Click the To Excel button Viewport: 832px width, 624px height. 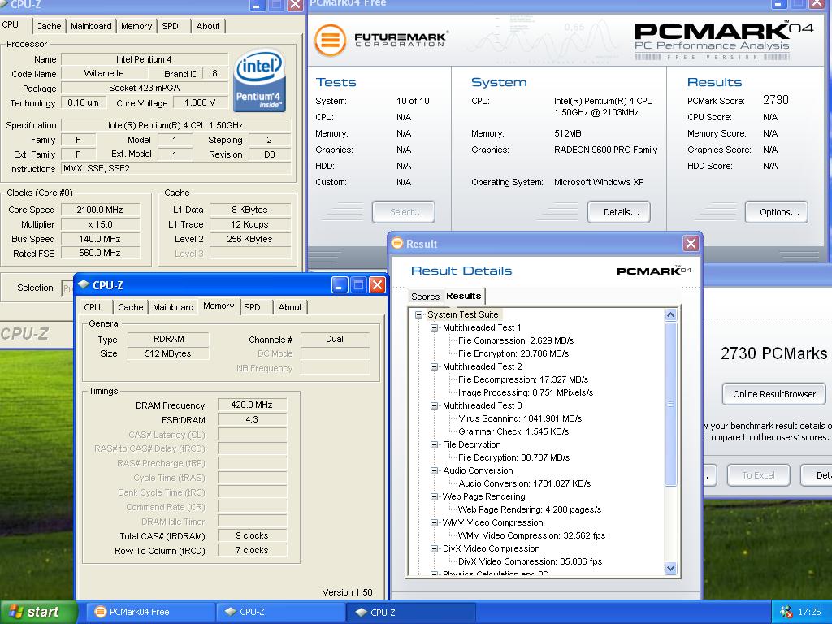(x=758, y=474)
